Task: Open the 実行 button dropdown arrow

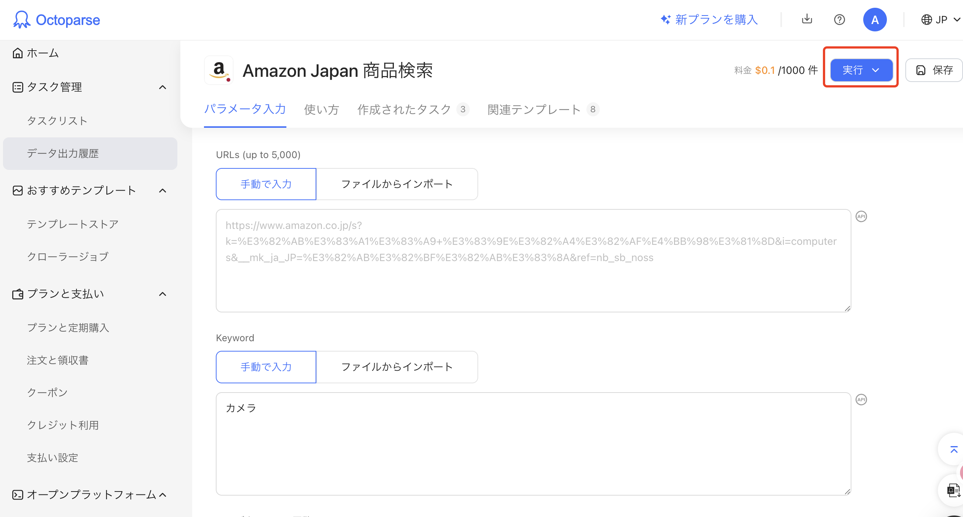Action: (x=875, y=70)
